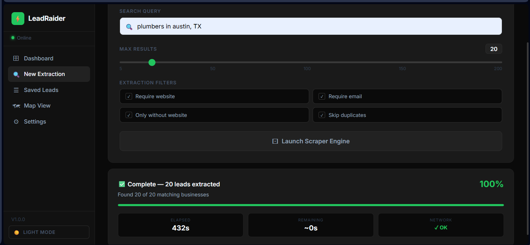Click the LeadRaider lightning bolt logo
Image resolution: width=530 pixels, height=245 pixels.
click(x=18, y=19)
